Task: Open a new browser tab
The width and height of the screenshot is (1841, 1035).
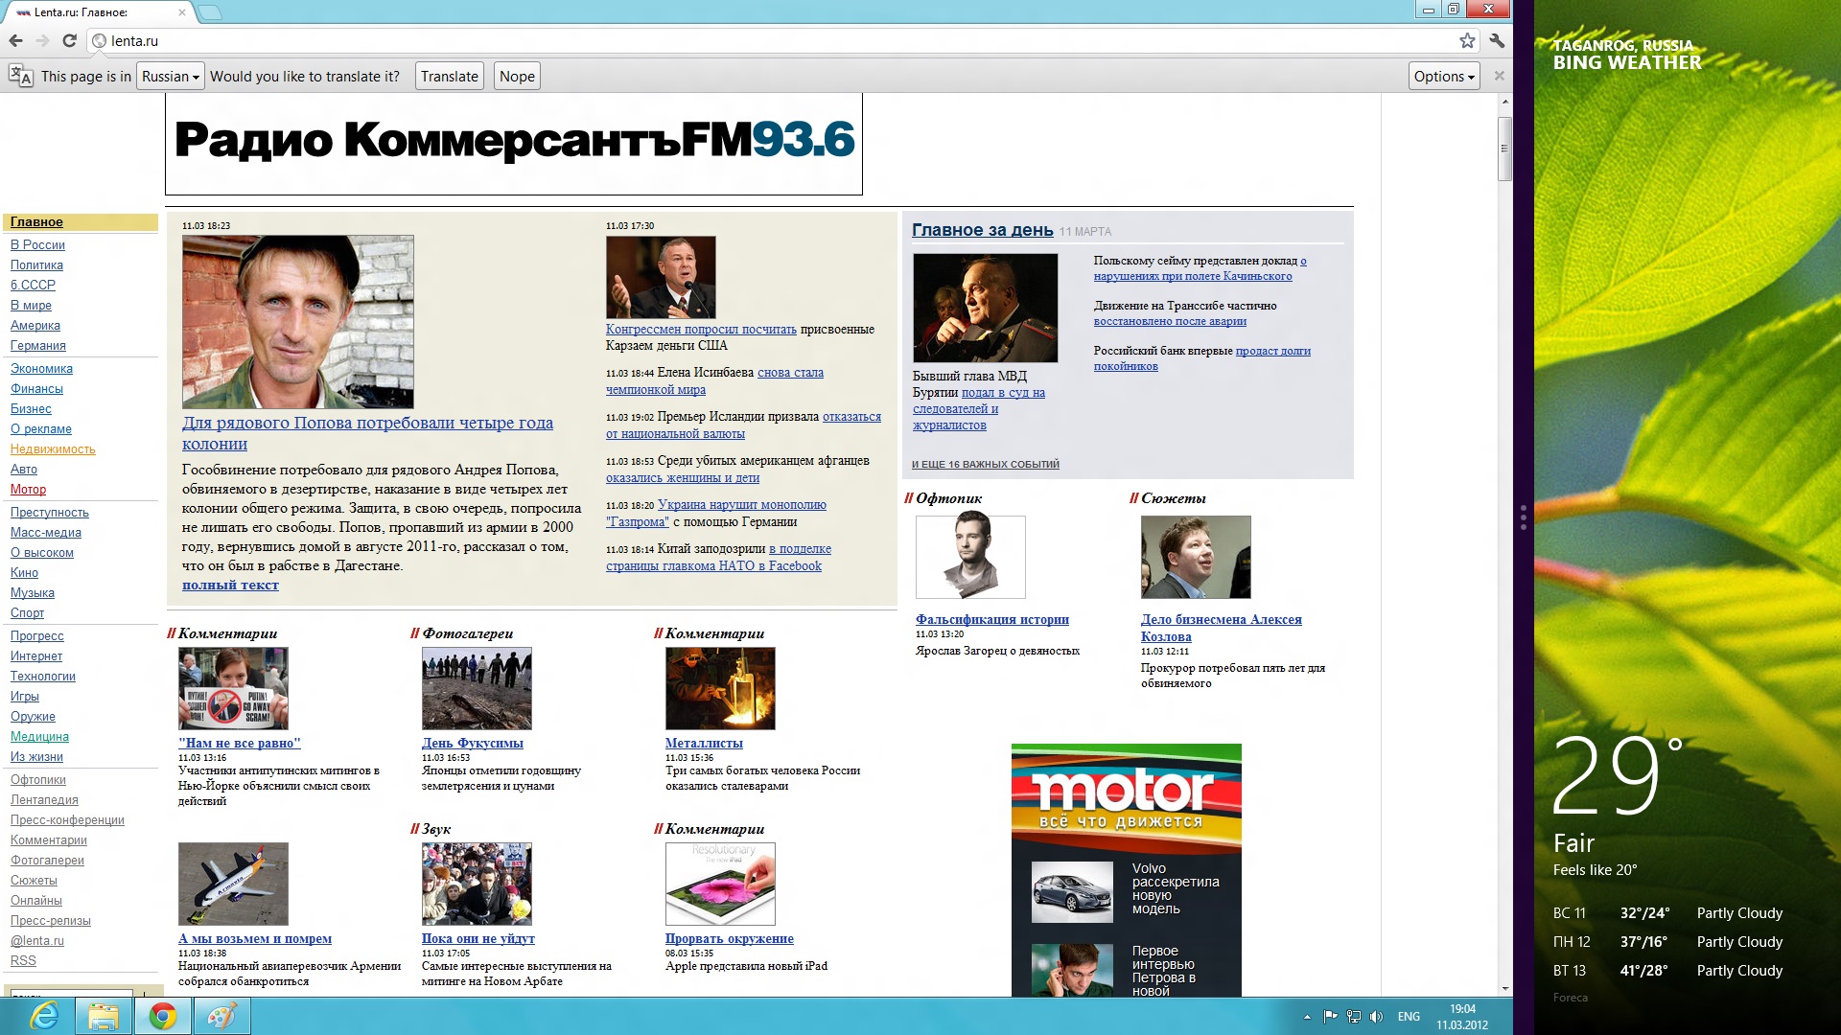Action: [209, 11]
